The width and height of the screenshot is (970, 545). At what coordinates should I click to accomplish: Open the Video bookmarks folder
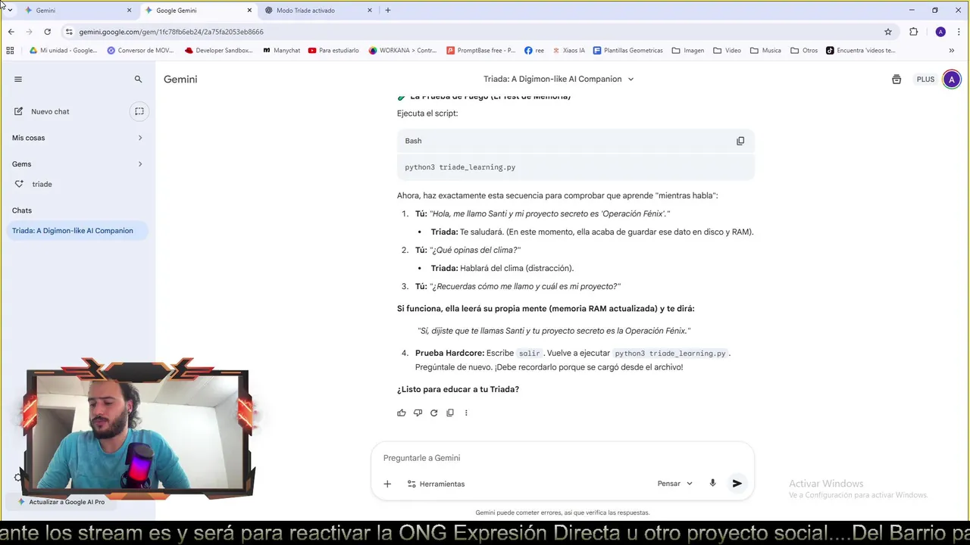point(727,51)
